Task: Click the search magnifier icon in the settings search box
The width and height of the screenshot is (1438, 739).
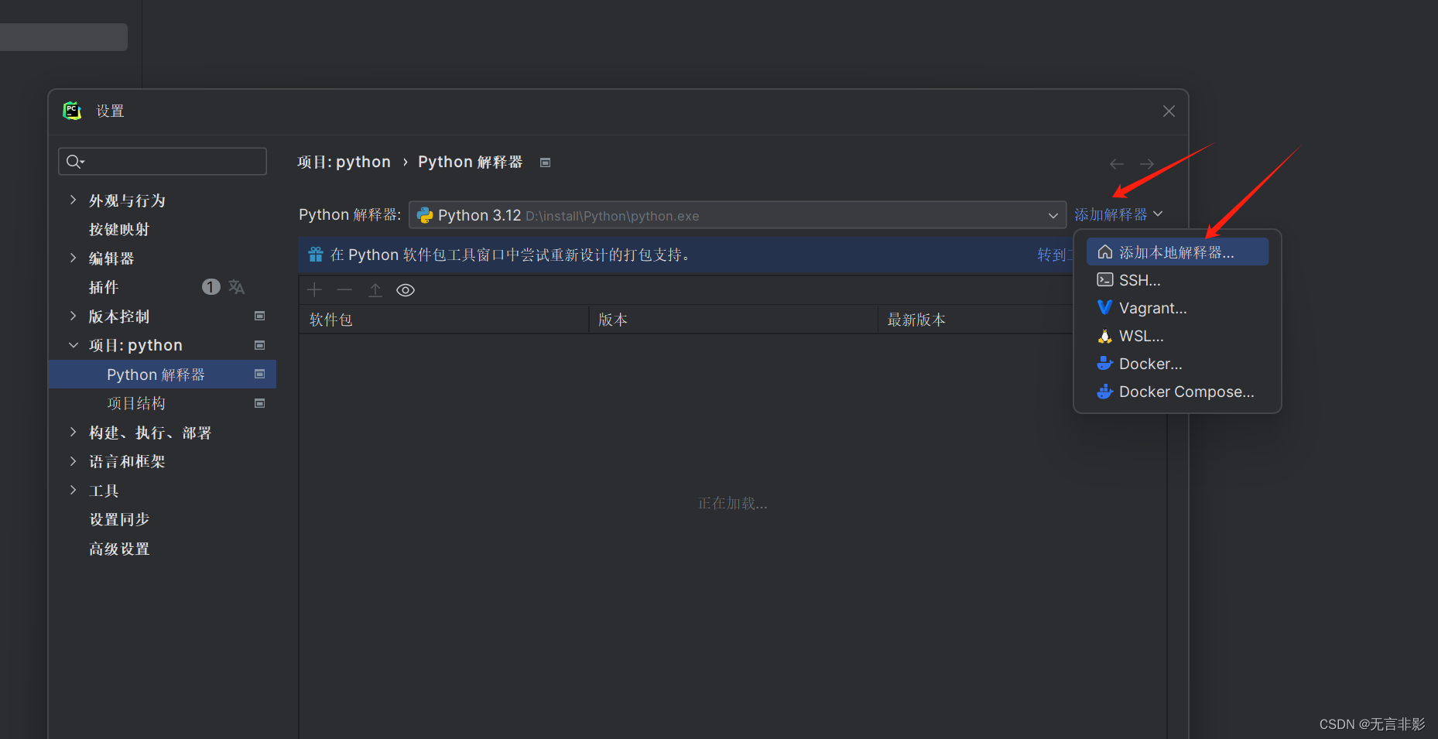Action: tap(74, 161)
